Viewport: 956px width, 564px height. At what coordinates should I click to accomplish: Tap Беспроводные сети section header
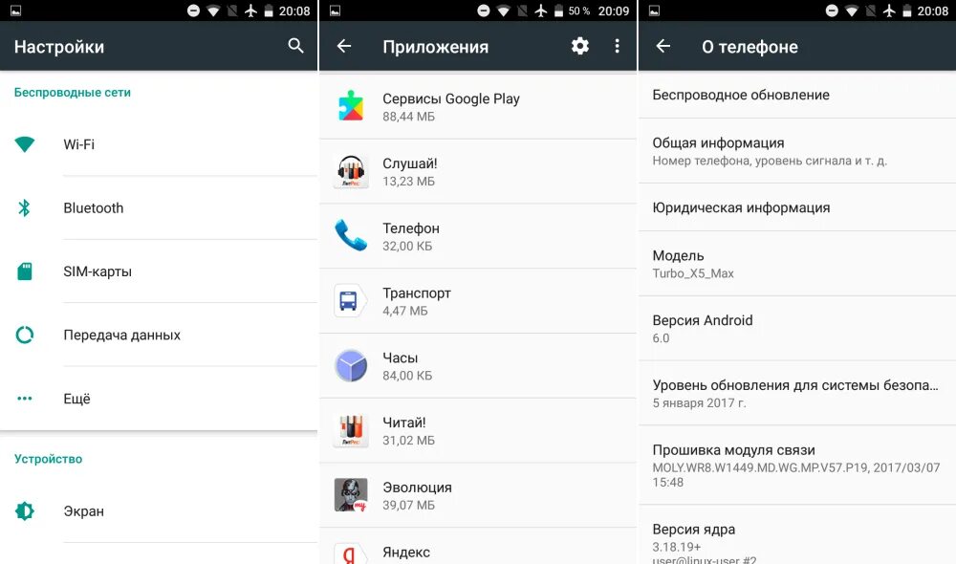pyautogui.click(x=73, y=92)
